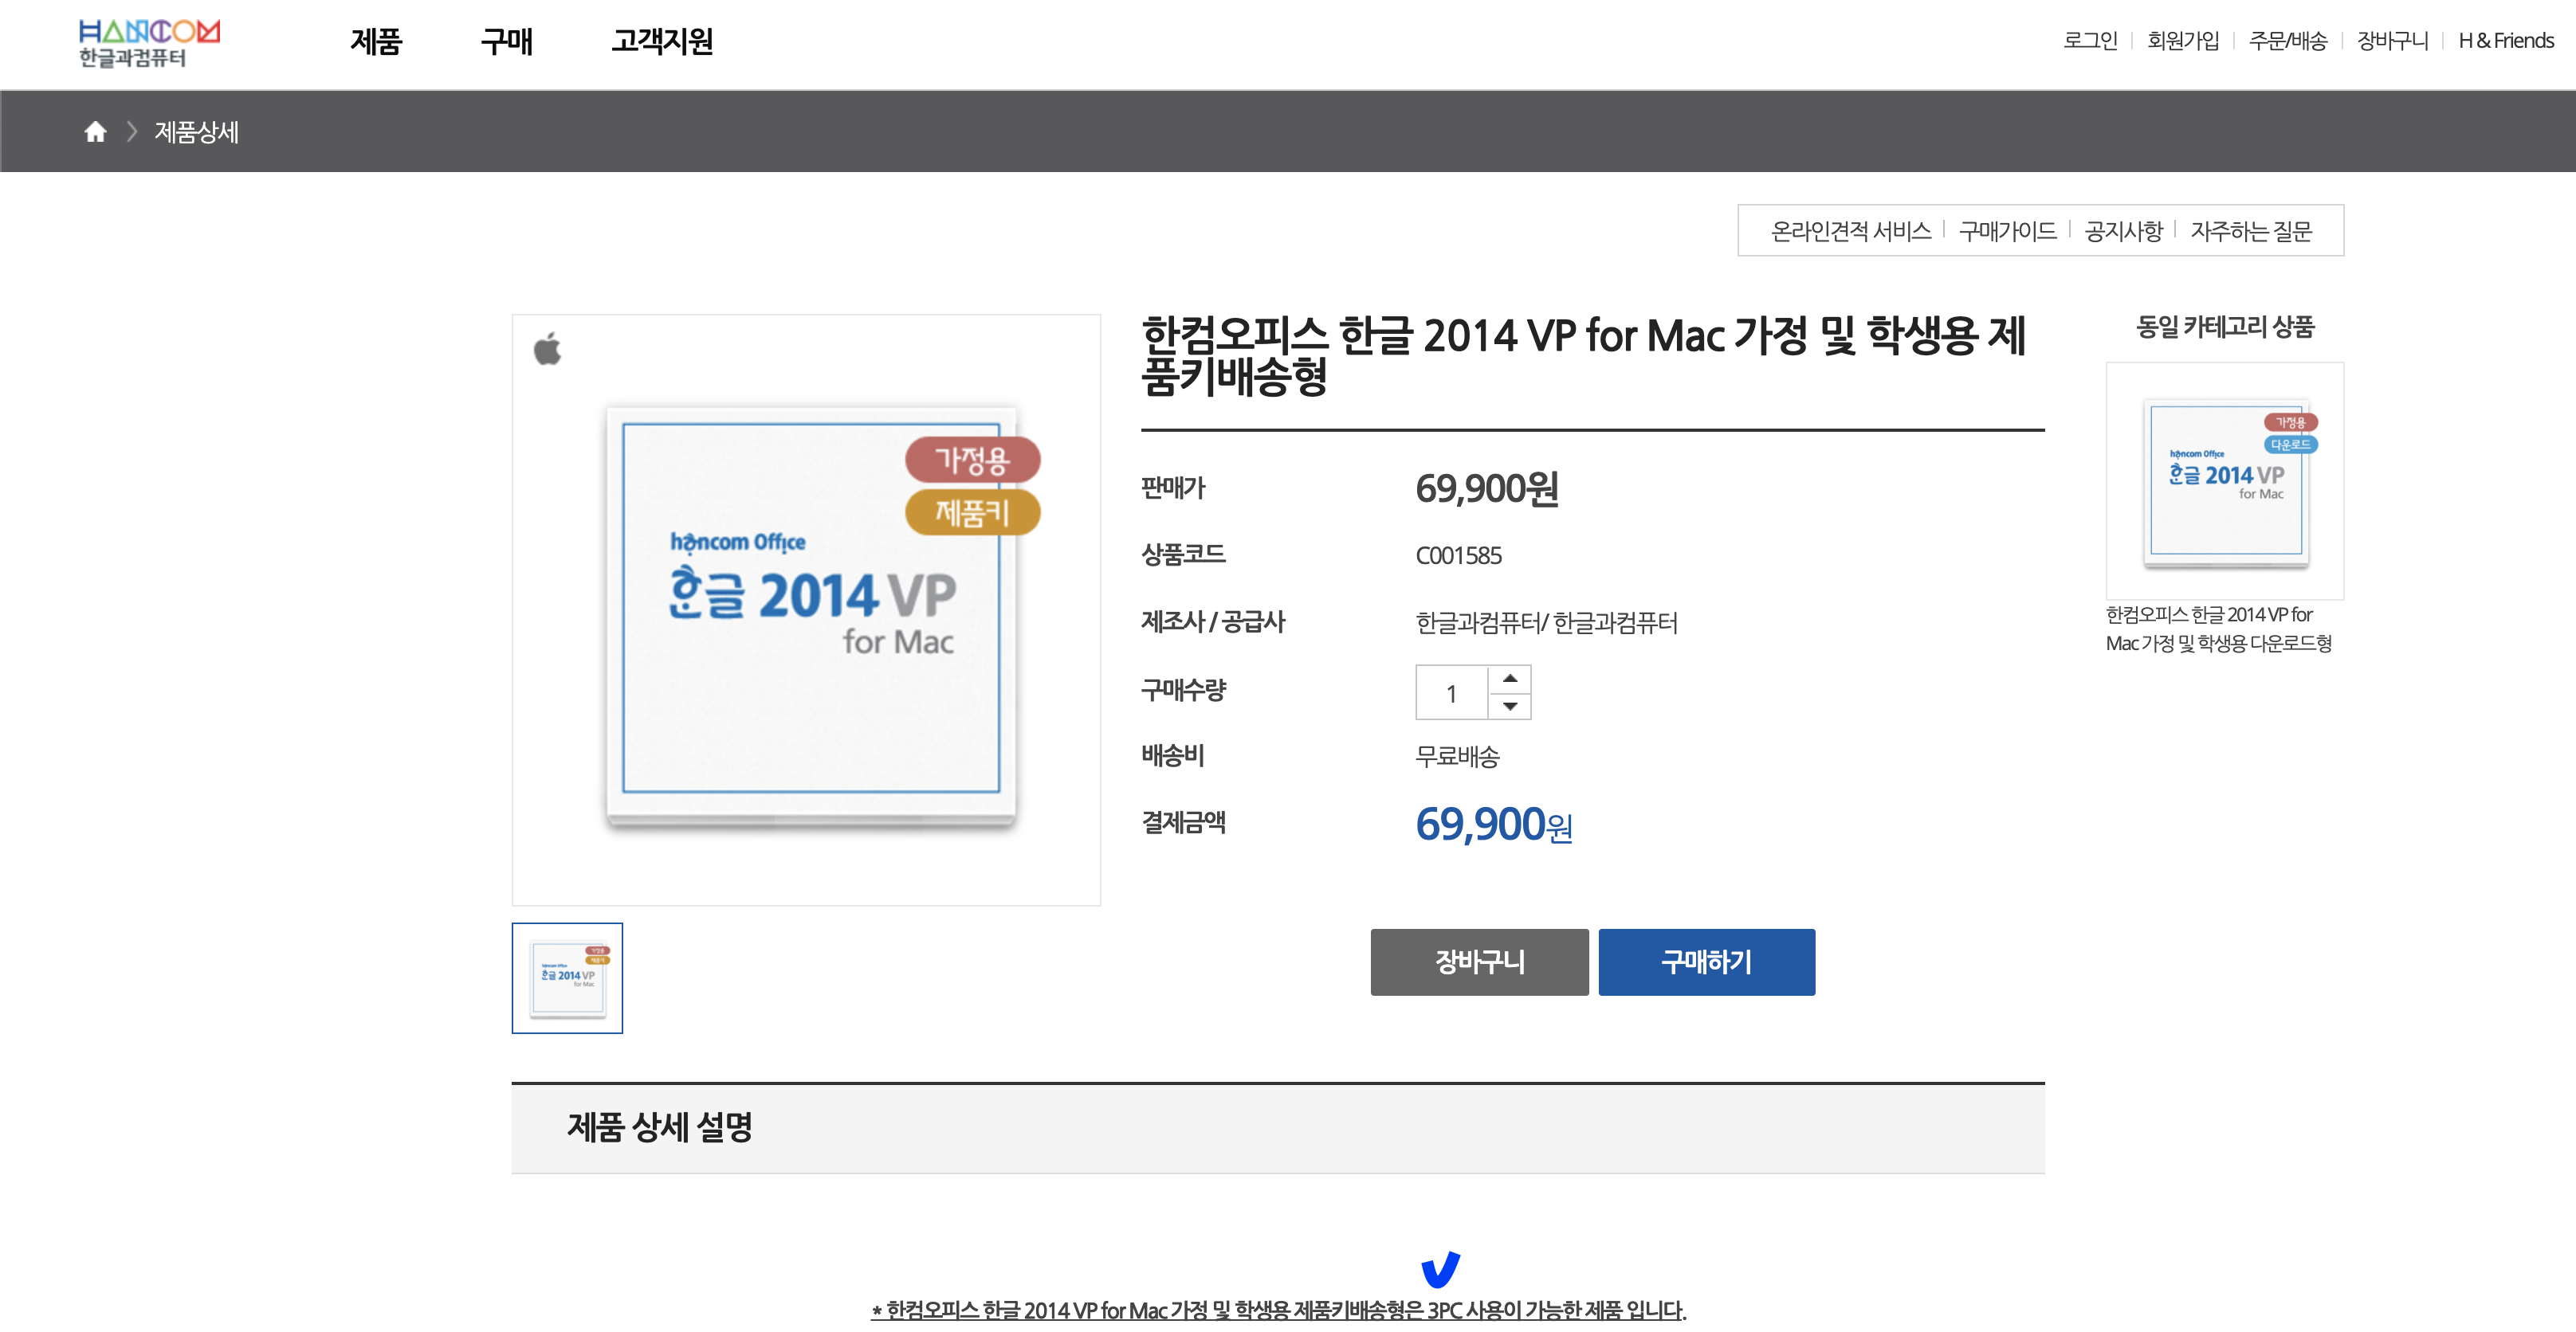Open the 고객지원 menu
This screenshot has width=2576, height=1332.
(662, 41)
